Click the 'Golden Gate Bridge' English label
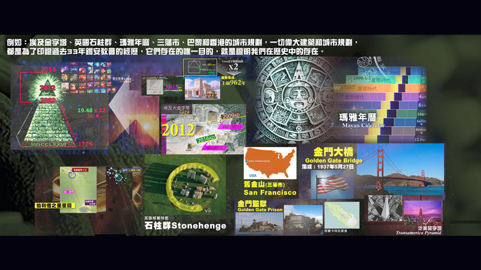Image resolution: width=481 pixels, height=270 pixels. click(x=334, y=160)
